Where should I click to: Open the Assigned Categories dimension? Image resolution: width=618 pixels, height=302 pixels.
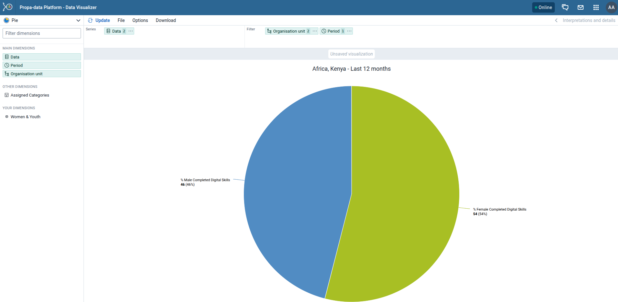30,95
